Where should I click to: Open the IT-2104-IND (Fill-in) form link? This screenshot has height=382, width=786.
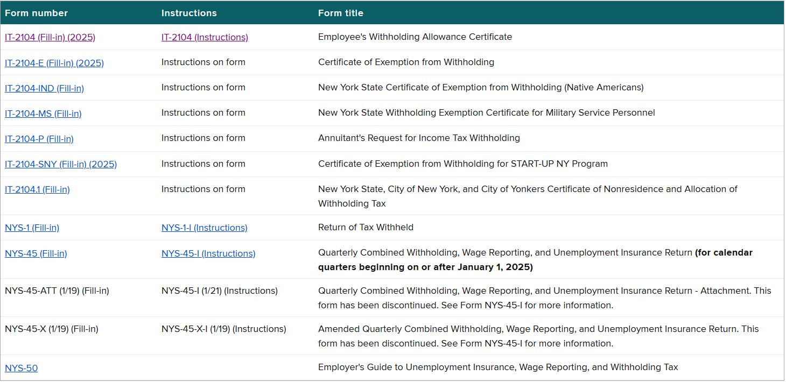(44, 88)
